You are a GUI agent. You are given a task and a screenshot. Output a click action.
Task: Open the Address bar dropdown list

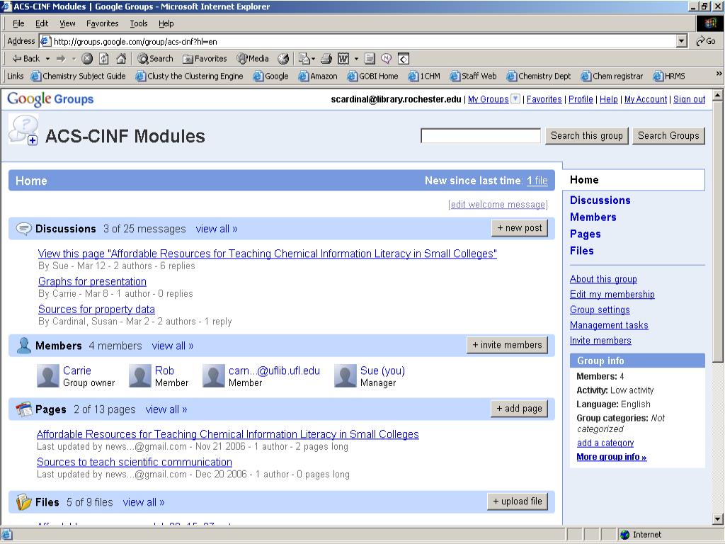tap(682, 41)
